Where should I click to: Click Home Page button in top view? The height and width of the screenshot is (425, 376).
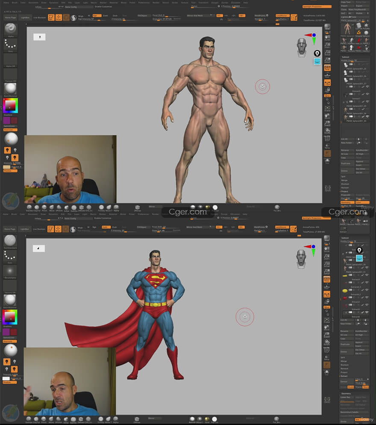tap(10, 18)
